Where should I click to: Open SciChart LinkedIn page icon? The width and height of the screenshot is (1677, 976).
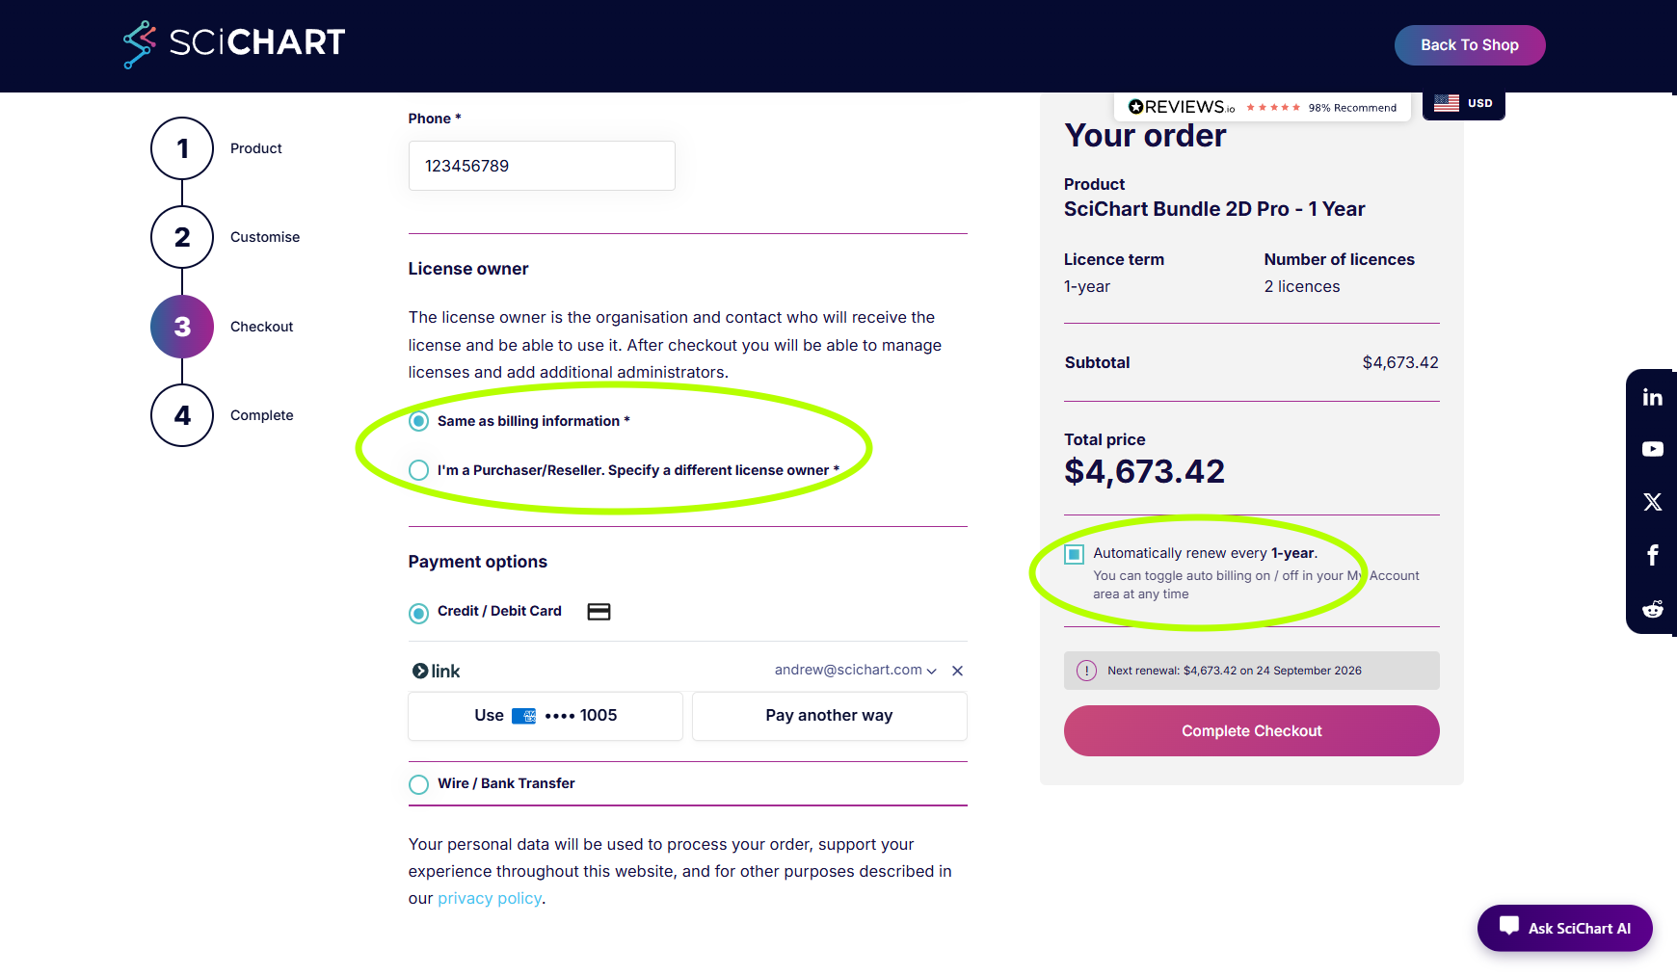[1652, 397]
